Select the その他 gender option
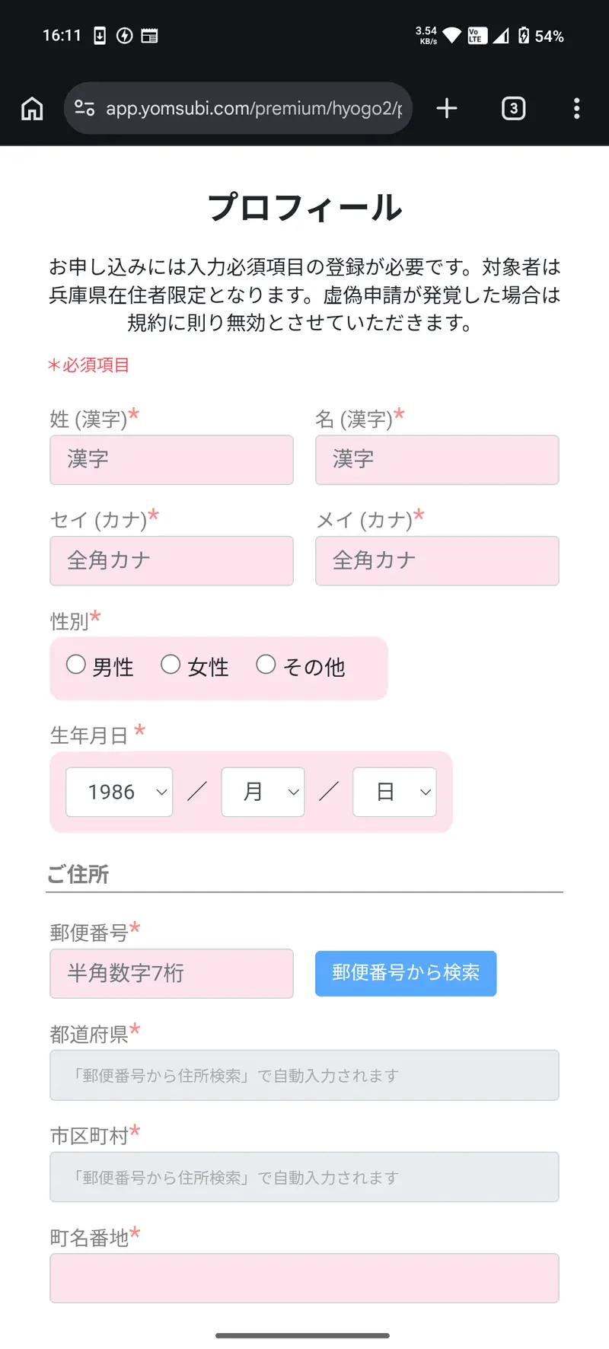The image size is (609, 1349). (x=266, y=665)
